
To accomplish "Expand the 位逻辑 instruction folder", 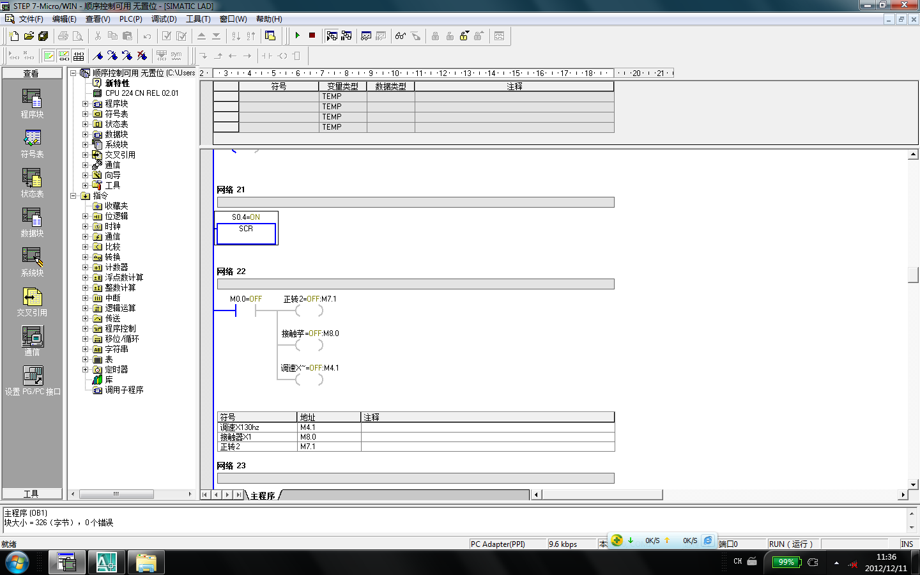I will pos(85,216).
